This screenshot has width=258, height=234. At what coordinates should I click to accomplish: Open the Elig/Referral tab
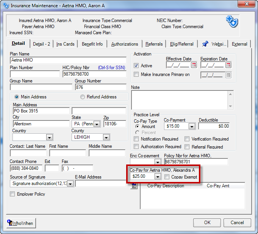(x=181, y=44)
